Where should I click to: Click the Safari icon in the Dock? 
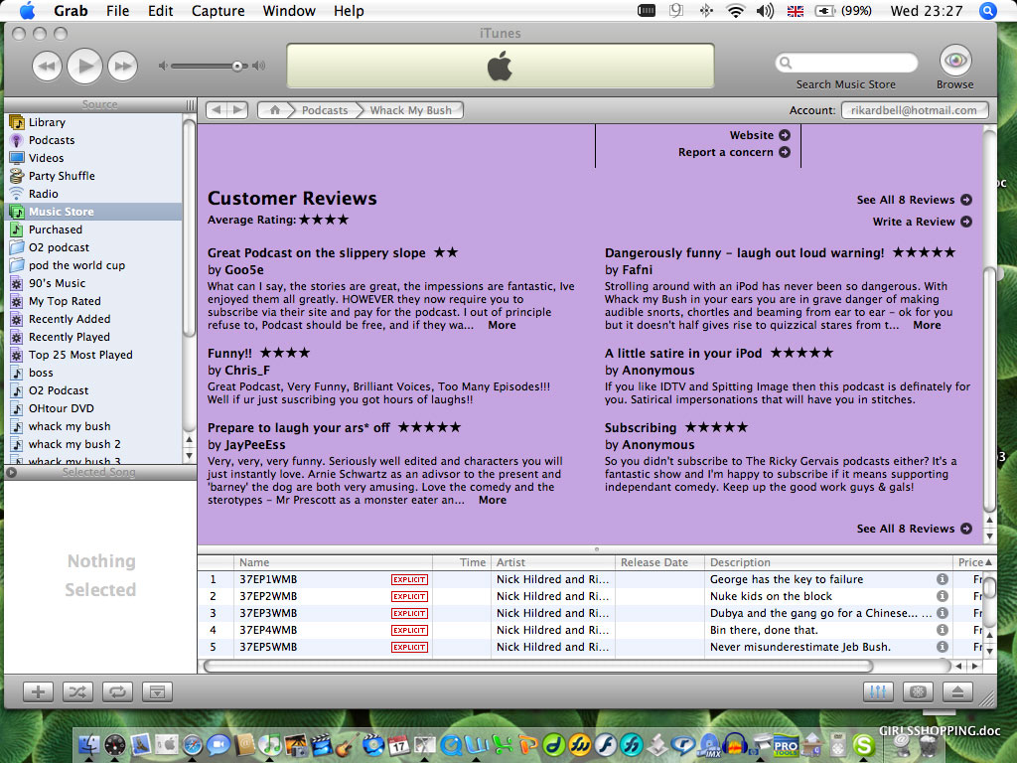point(192,744)
